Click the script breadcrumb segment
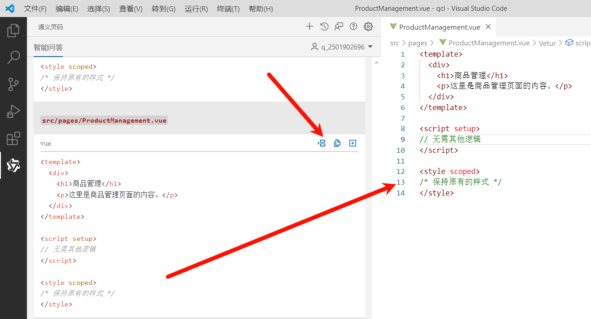Screen dimensions: 591x319 click(578, 43)
